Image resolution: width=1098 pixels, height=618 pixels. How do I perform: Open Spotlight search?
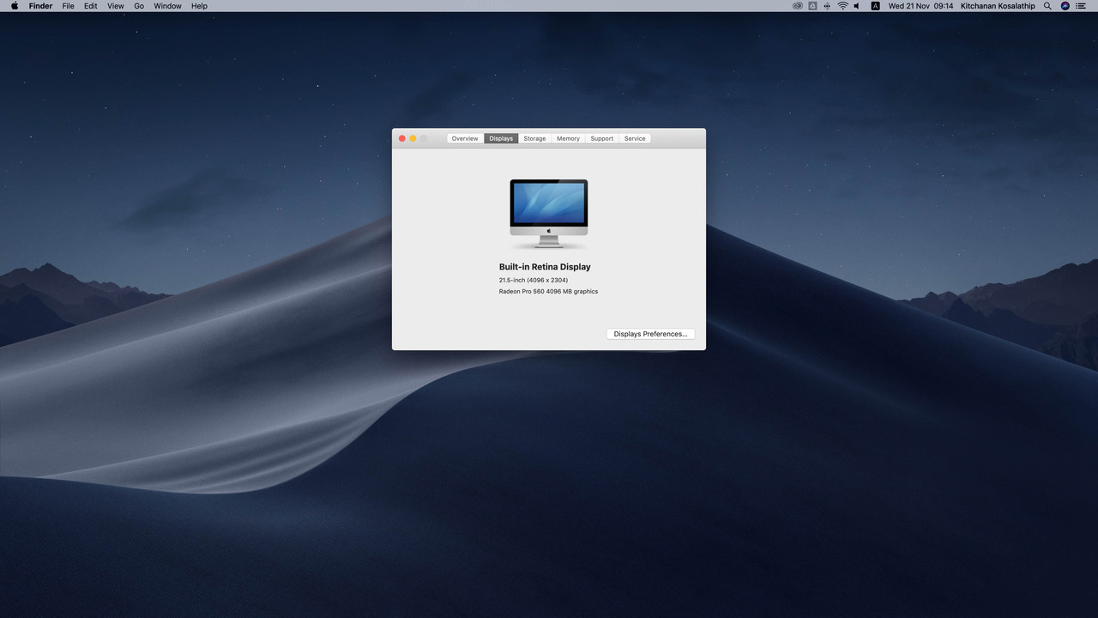click(1047, 6)
